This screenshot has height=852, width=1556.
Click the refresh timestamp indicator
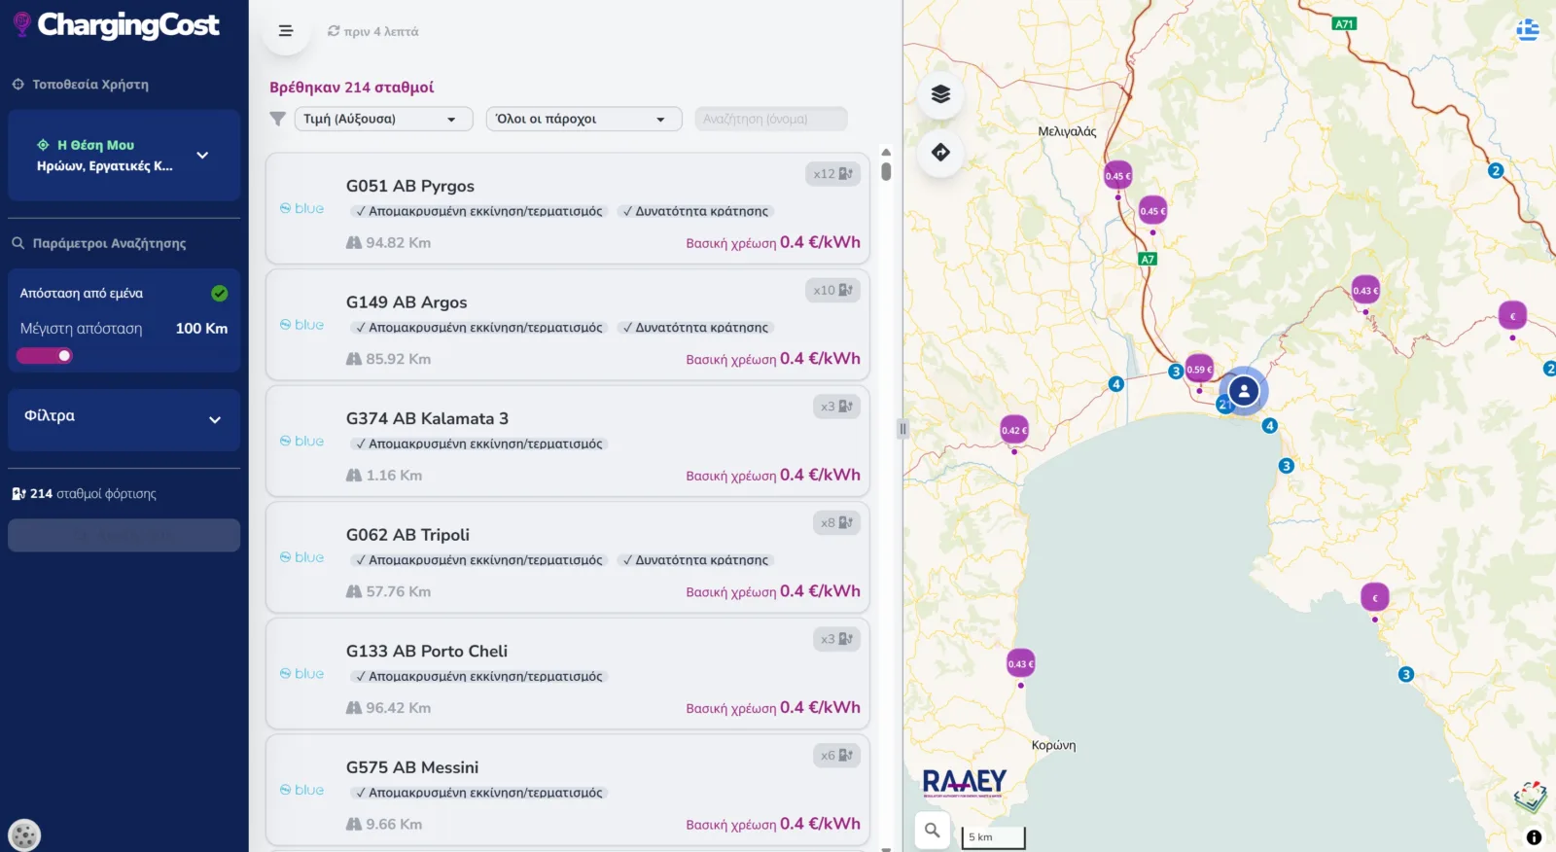click(373, 32)
